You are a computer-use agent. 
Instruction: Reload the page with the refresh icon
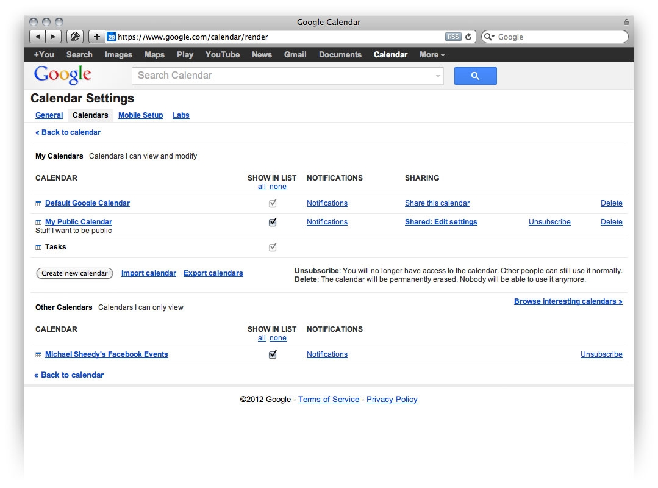coord(468,37)
